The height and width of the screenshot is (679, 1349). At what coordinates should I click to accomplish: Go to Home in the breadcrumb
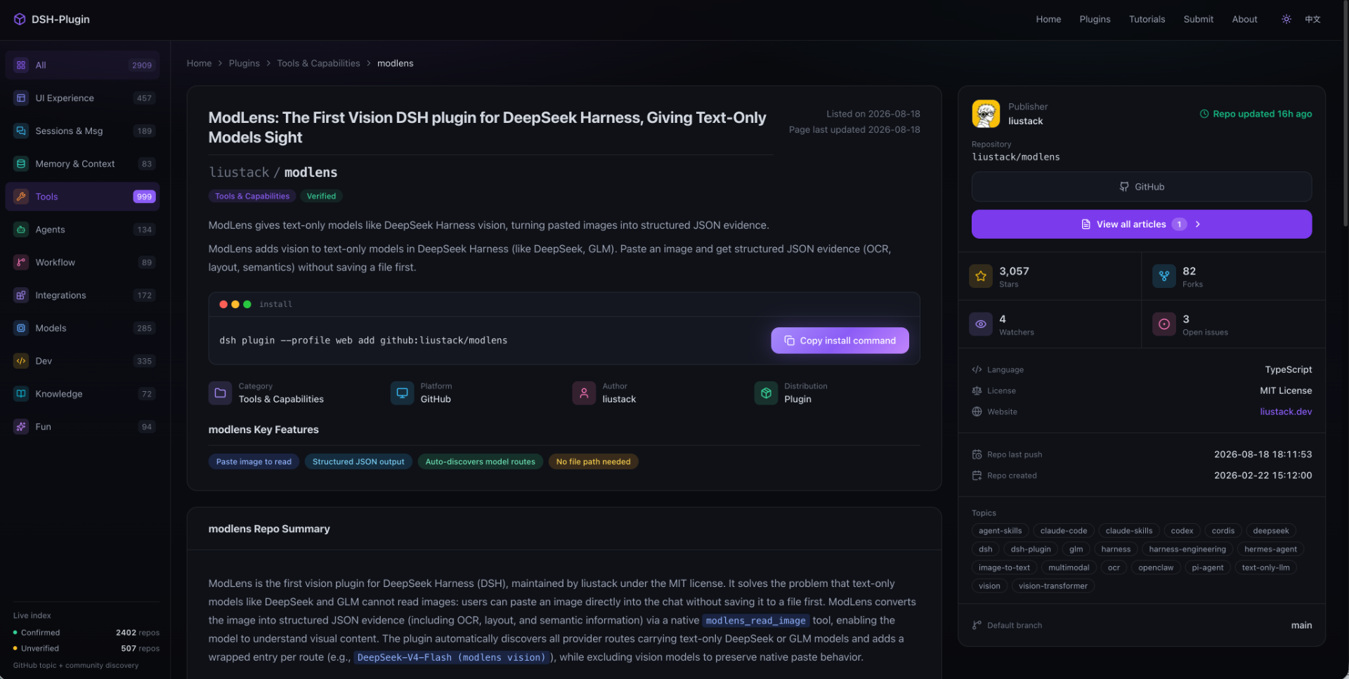click(199, 63)
